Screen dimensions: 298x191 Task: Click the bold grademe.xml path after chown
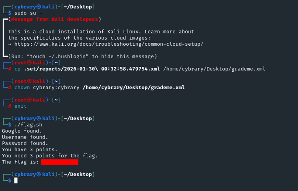coord(134,87)
